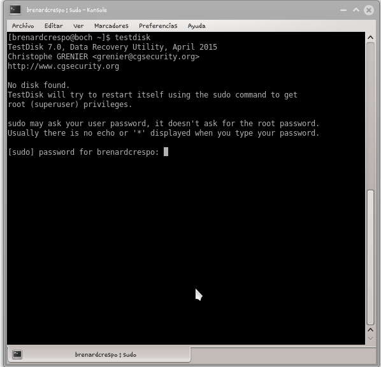Click the scroll up arrow near scrollbar bottom
Image resolution: width=381 pixels, height=367 pixels.
click(x=370, y=330)
